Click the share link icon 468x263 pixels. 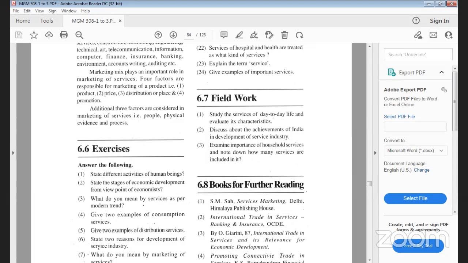(x=418, y=35)
